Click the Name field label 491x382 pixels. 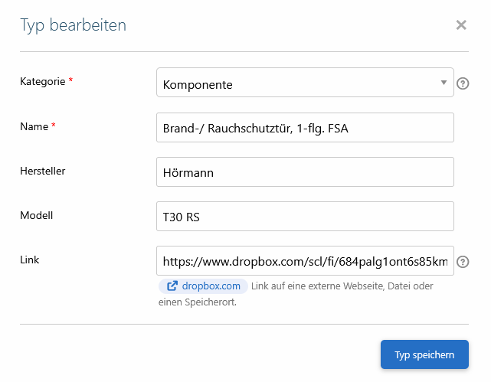click(x=33, y=126)
